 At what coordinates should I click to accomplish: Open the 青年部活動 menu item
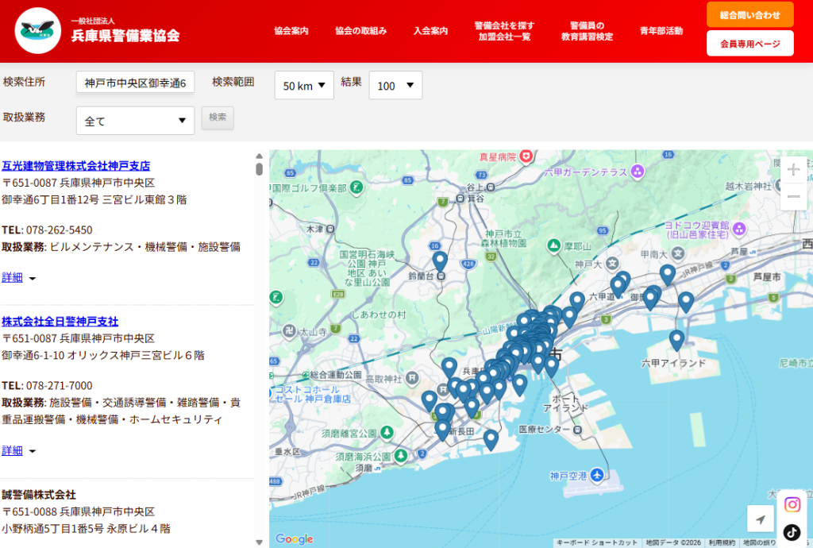click(x=661, y=31)
